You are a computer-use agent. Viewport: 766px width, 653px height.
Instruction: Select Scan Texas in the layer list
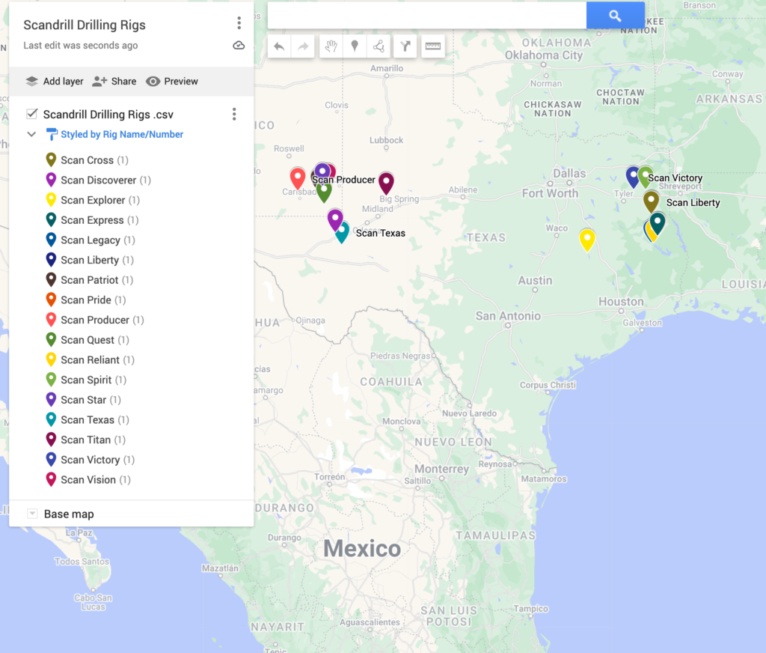pos(88,419)
